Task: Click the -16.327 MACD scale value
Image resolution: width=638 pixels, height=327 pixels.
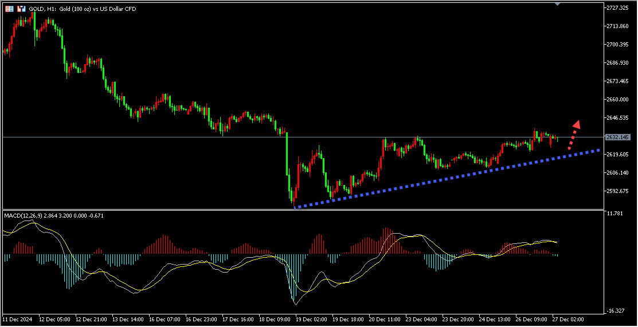Action: [x=616, y=311]
